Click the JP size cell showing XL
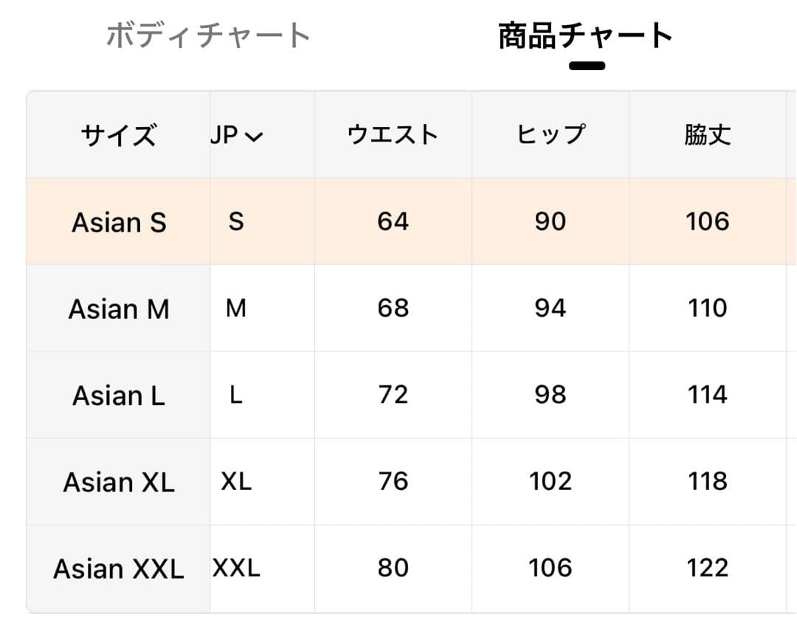This screenshot has width=797, height=634. point(236,481)
